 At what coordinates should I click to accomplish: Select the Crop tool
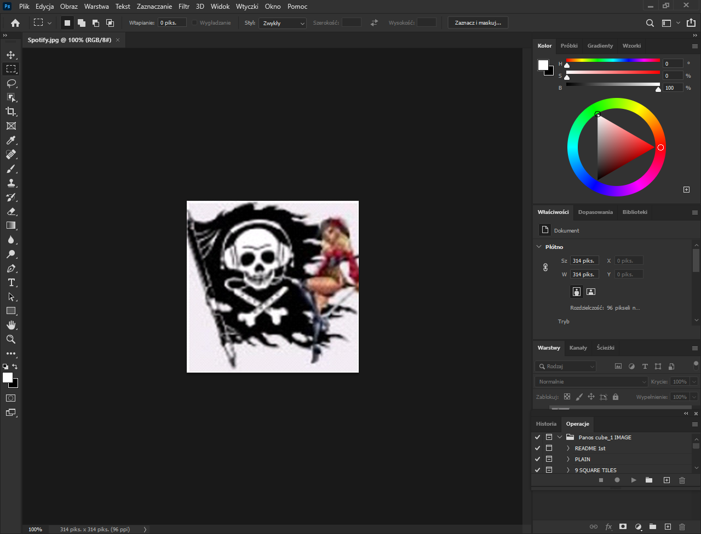point(11,112)
